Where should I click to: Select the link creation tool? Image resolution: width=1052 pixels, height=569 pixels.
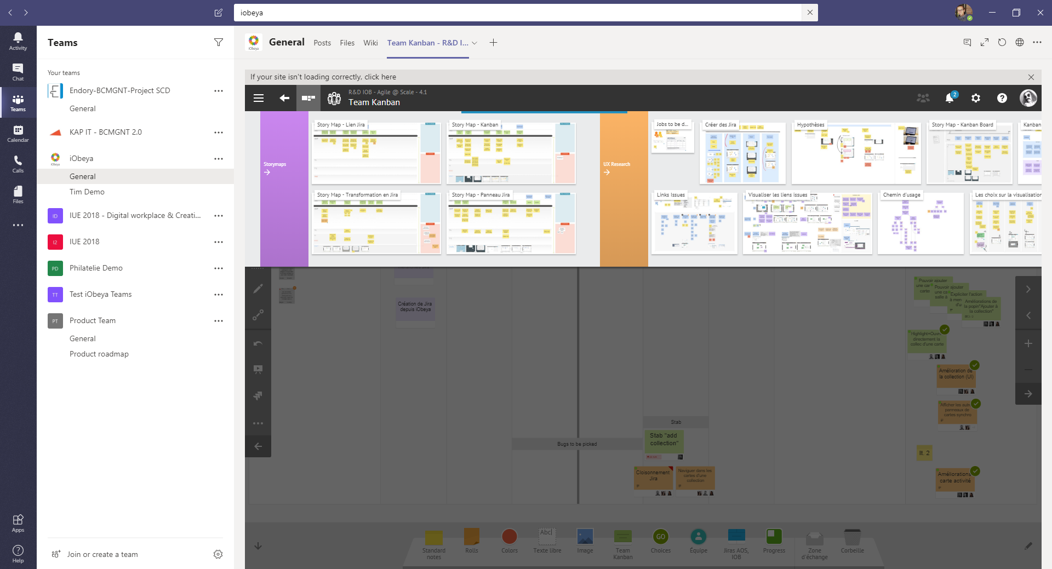point(258,315)
